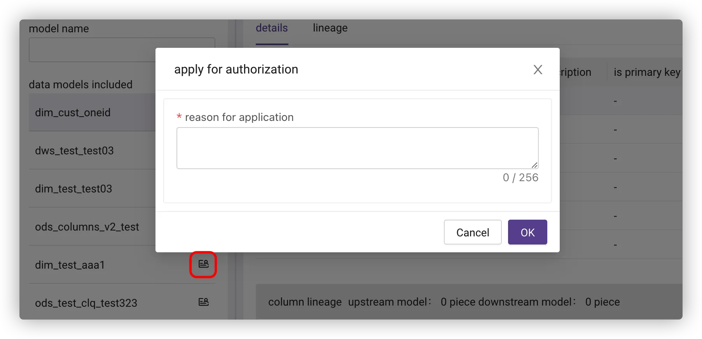702x339 pixels.
Task: Cancel the authorization application
Action: tap(472, 232)
